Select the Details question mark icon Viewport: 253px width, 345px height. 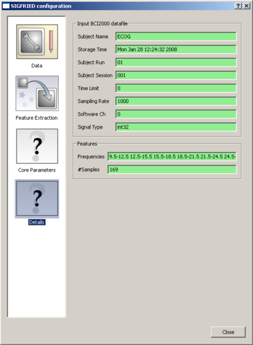pos(37,199)
